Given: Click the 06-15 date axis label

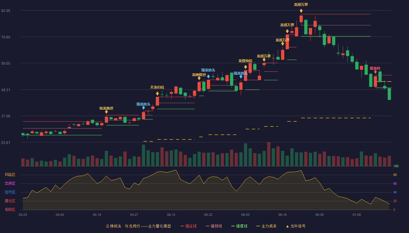Looking at the screenshot, I should click(283, 215).
